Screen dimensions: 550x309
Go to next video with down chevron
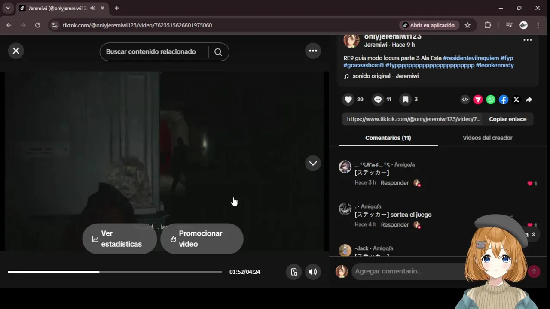click(x=313, y=163)
